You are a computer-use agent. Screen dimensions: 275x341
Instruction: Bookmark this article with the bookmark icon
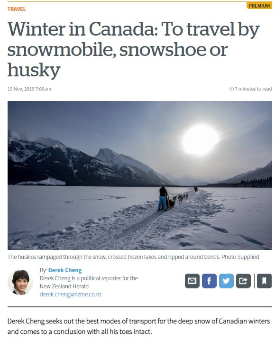pos(264,281)
